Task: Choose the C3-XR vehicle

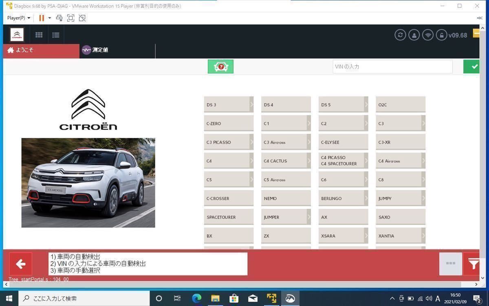Action: coord(401,142)
